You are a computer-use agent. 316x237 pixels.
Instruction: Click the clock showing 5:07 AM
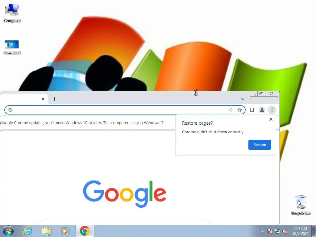(300, 231)
